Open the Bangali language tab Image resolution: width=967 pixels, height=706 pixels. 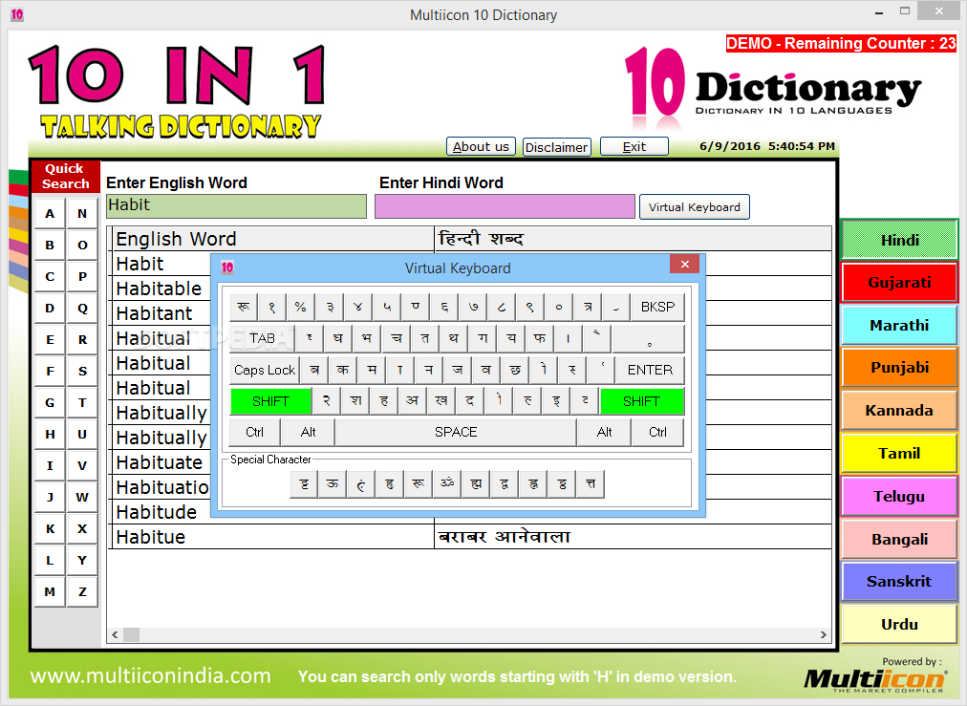tap(899, 539)
